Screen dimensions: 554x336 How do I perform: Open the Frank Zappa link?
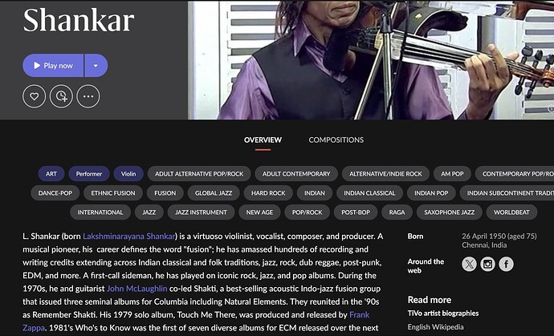[x=360, y=314]
